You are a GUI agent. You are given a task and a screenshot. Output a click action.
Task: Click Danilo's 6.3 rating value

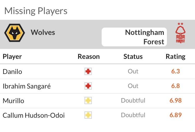175,71
